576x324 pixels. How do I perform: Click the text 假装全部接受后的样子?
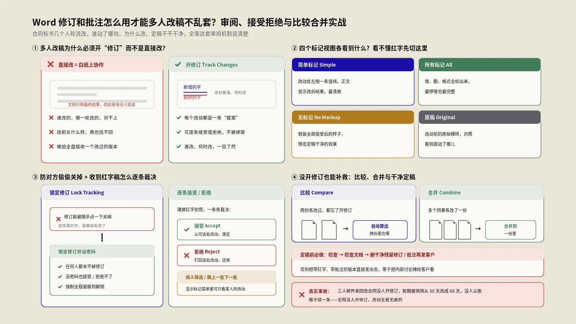pyautogui.click(x=321, y=134)
